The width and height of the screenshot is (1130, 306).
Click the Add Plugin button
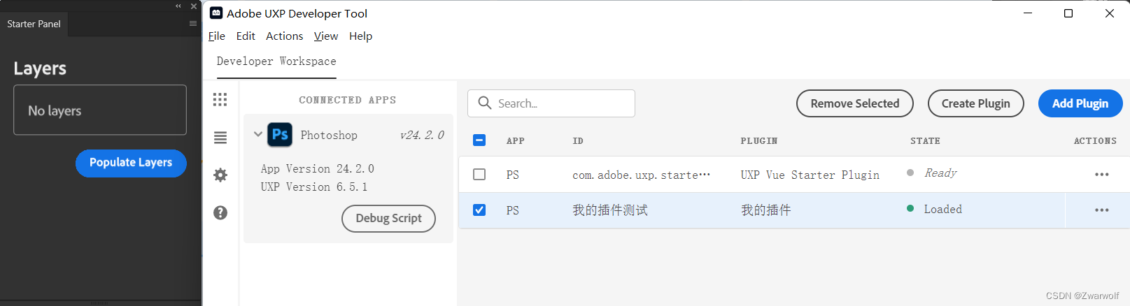(1080, 103)
